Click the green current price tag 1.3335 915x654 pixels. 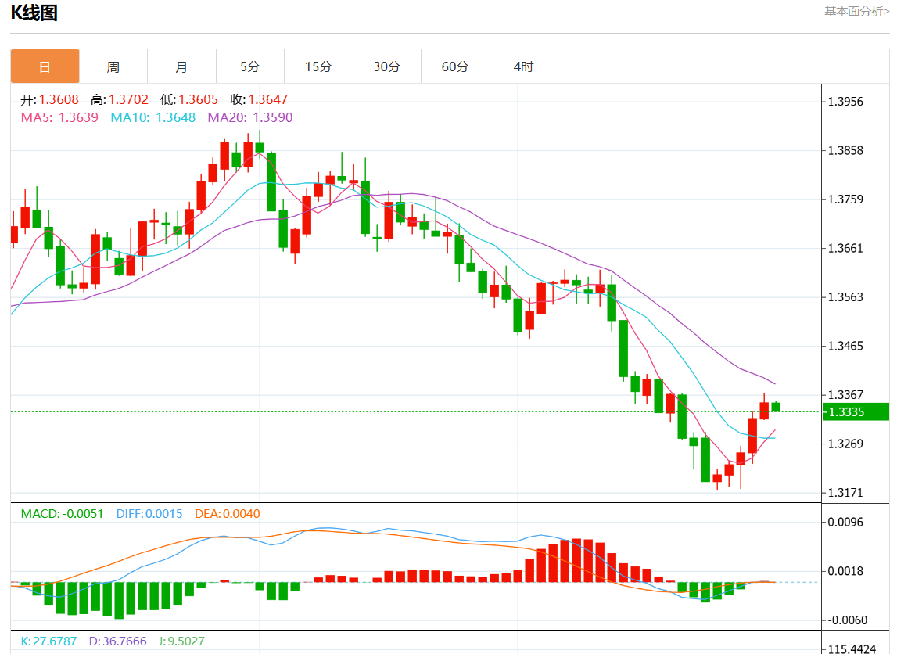(856, 411)
